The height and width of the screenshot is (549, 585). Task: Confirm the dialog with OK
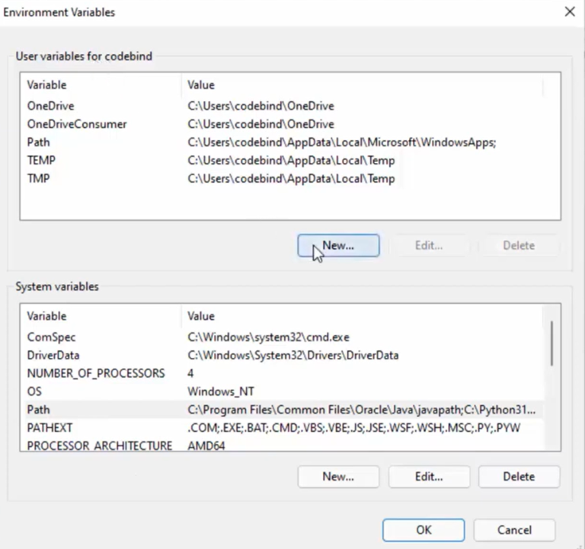(x=424, y=530)
